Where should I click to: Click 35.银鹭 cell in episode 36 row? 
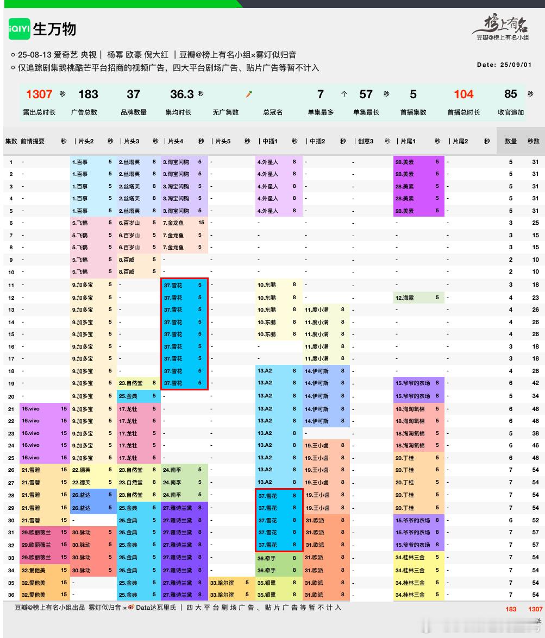(x=279, y=595)
